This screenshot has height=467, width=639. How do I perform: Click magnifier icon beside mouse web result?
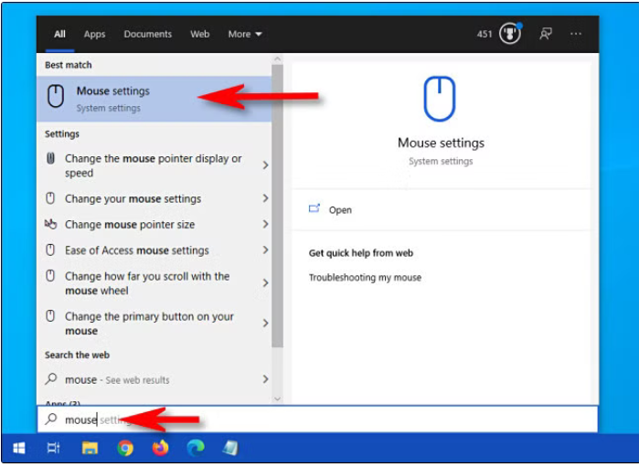[x=50, y=379]
